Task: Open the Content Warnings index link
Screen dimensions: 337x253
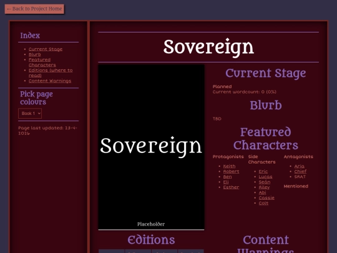Action: tap(50, 81)
